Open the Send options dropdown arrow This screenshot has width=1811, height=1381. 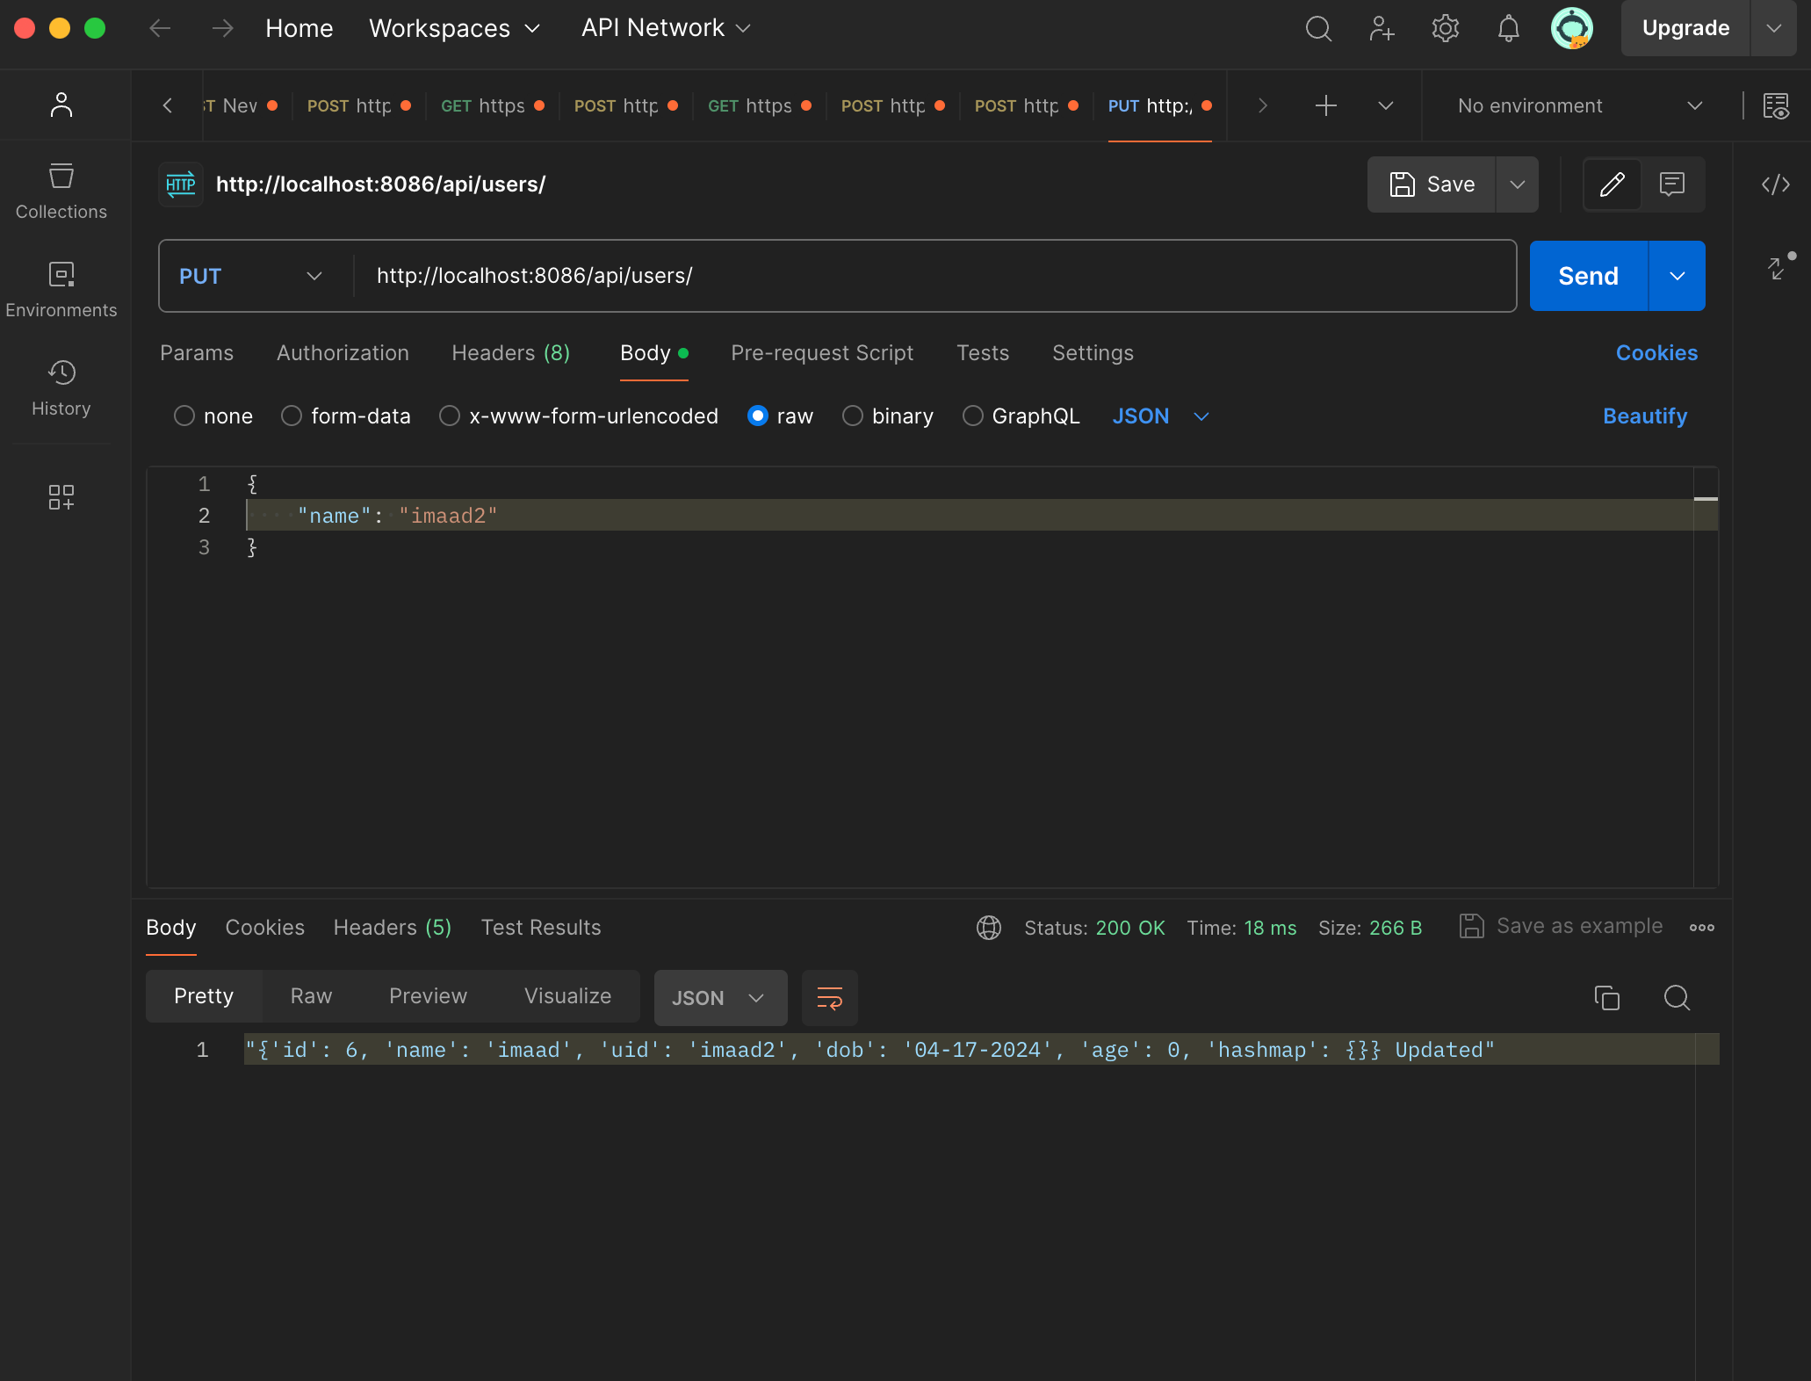tap(1678, 276)
